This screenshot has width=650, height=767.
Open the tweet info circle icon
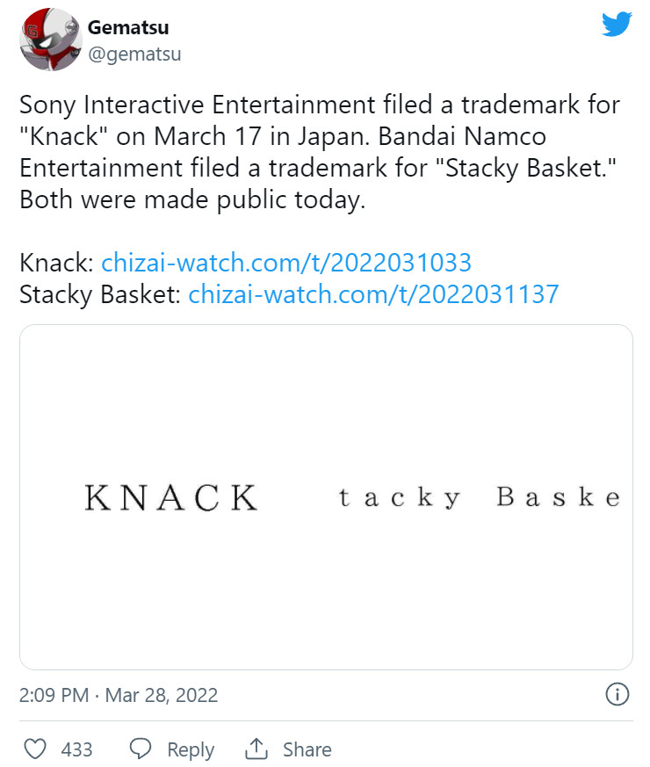[617, 695]
